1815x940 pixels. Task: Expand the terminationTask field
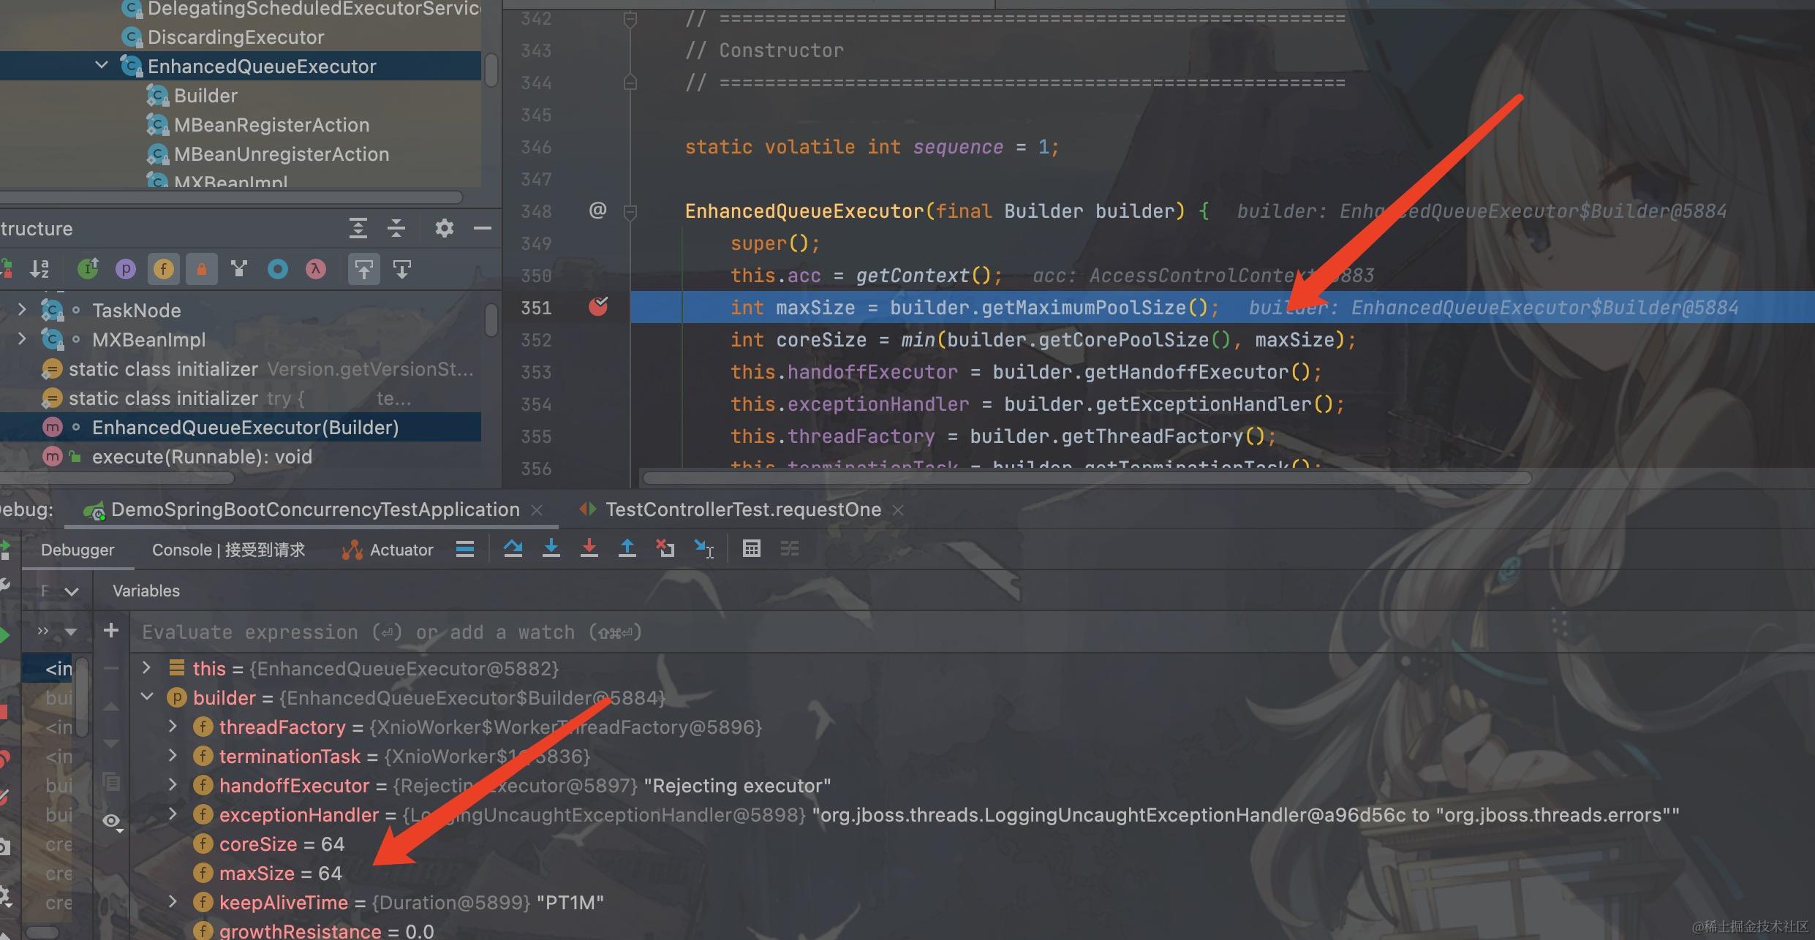(173, 755)
